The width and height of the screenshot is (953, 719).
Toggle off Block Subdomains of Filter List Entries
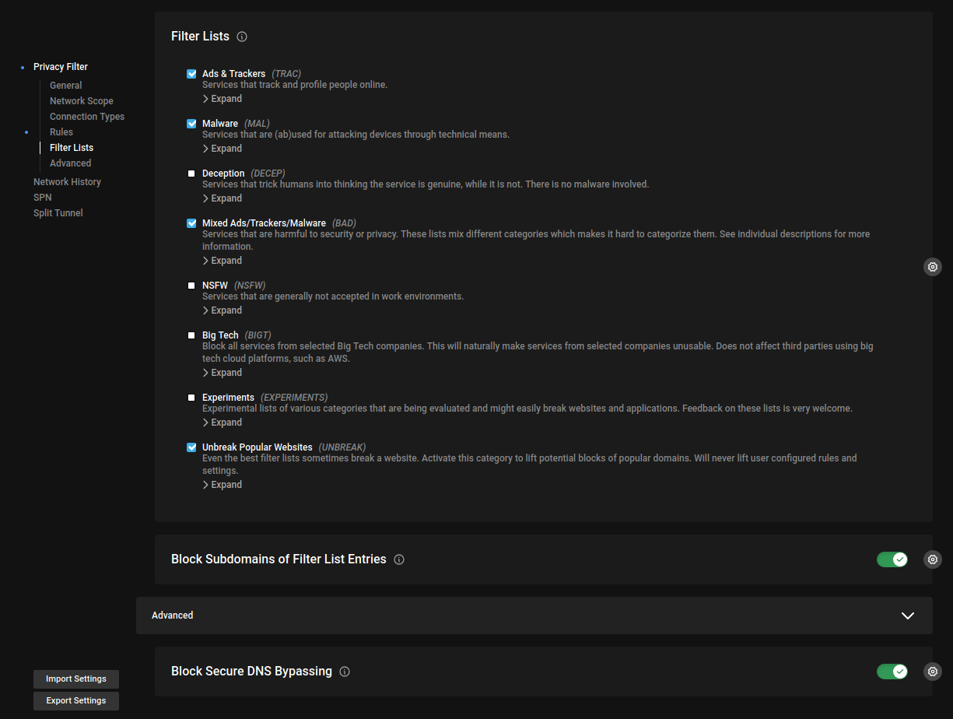click(x=892, y=559)
